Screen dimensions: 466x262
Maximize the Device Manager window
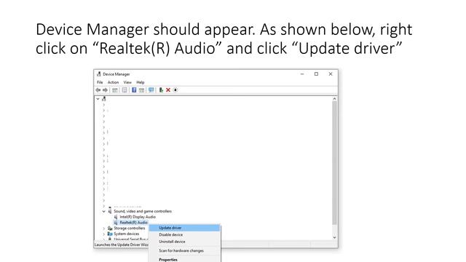click(316, 74)
